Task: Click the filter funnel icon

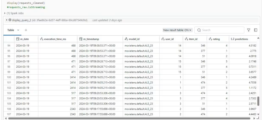Action: tap(248, 30)
